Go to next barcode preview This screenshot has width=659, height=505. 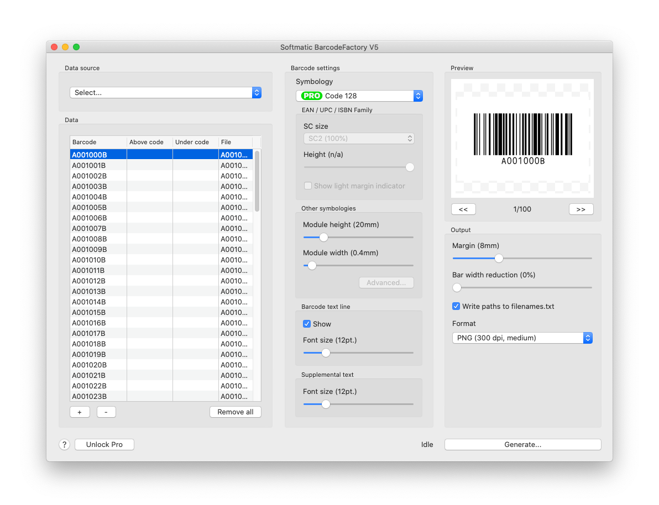[580, 209]
